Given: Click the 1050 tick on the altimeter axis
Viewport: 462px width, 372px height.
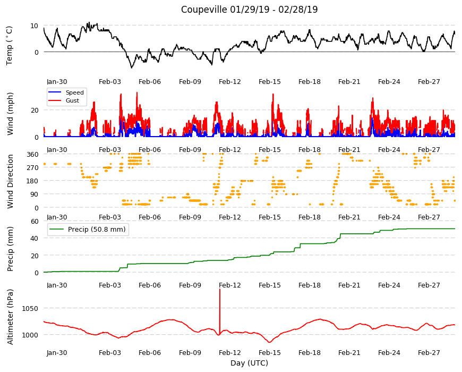Looking at the screenshot, I should (30, 308).
